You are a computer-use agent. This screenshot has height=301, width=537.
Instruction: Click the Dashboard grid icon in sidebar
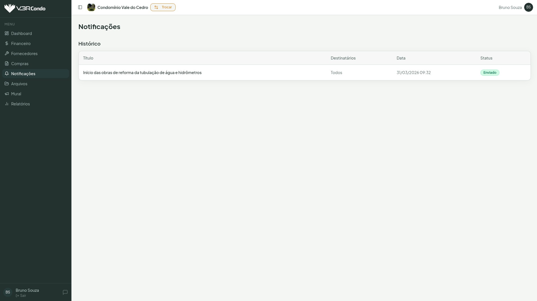(7, 33)
